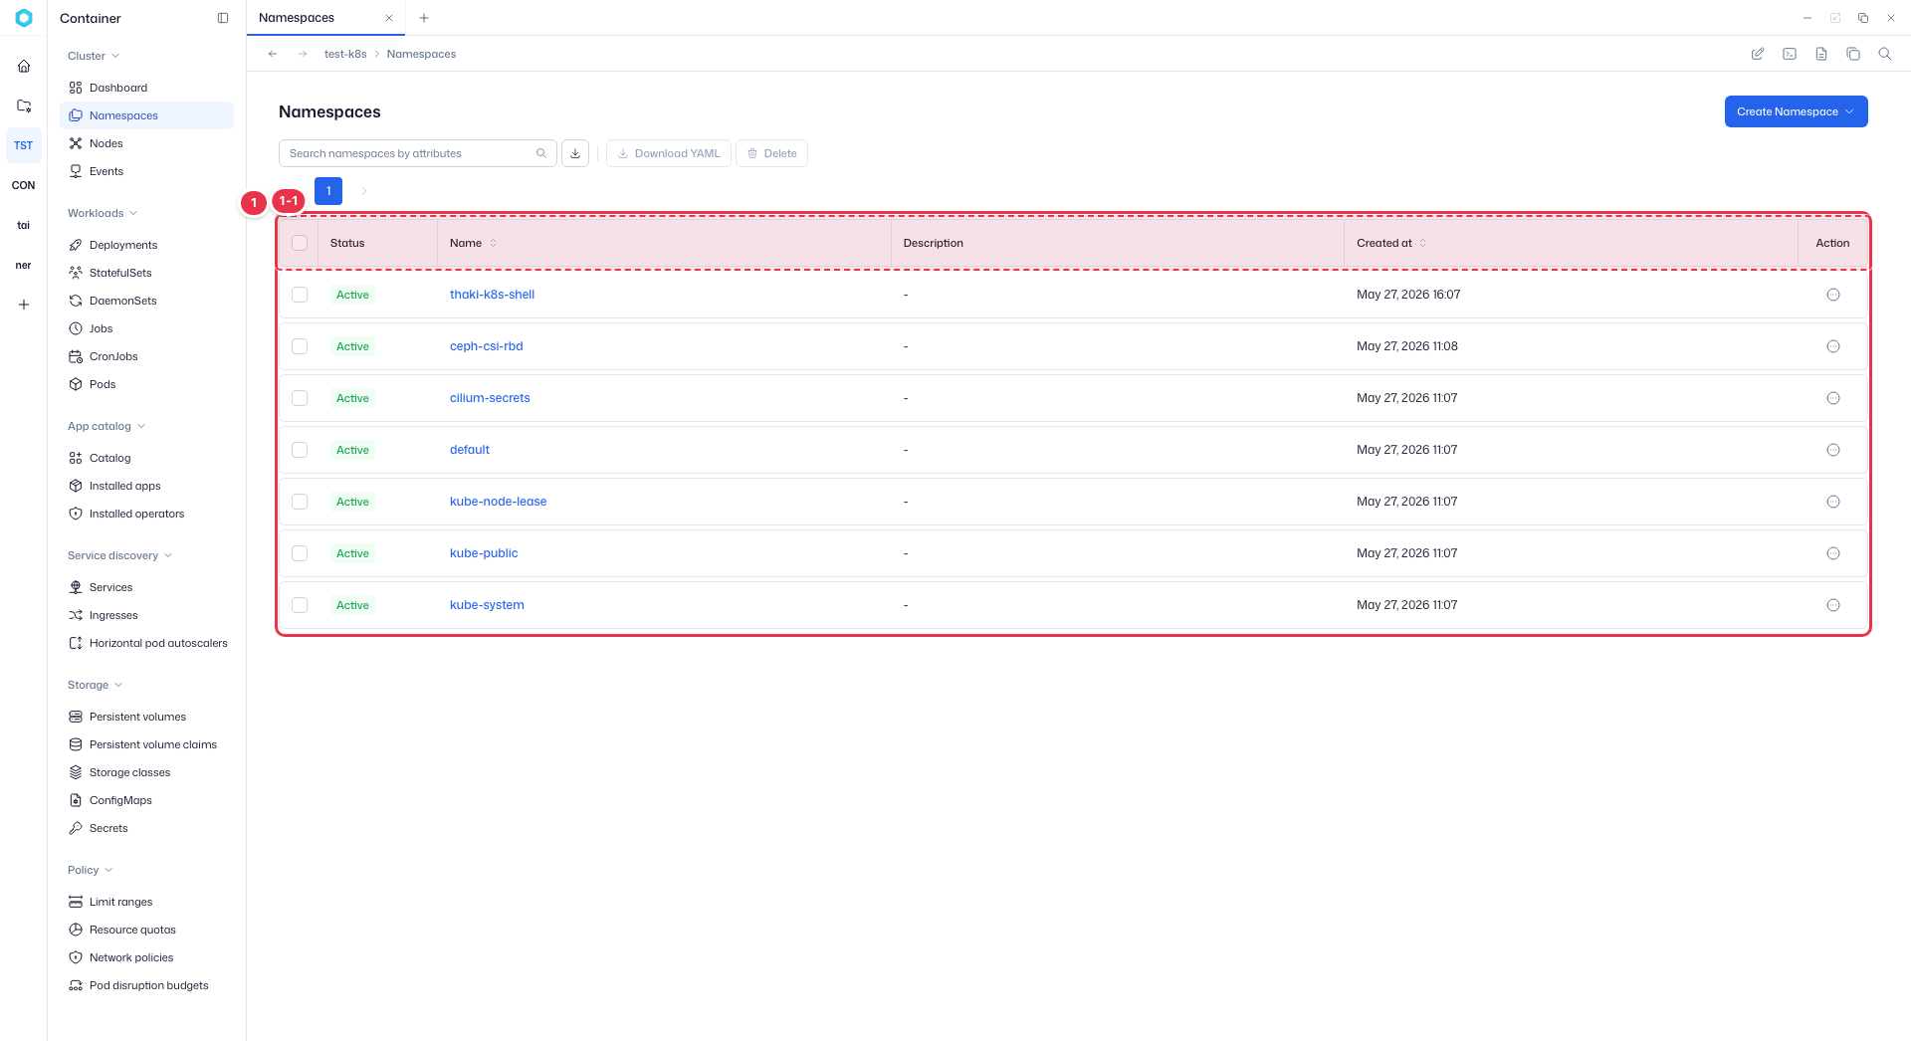
Task: Open action menu for default row
Action: [1833, 450]
